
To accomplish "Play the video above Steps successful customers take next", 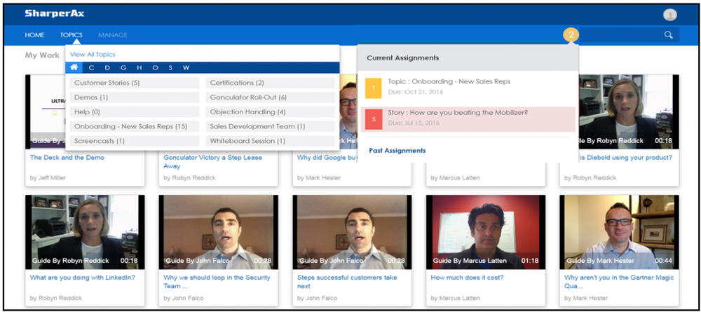I will tap(353, 232).
